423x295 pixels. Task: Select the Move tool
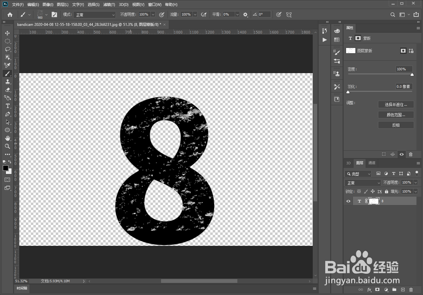pos(7,33)
